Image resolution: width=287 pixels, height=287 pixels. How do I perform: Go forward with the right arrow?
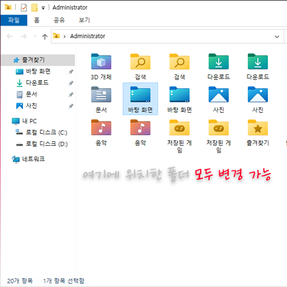point(24,36)
